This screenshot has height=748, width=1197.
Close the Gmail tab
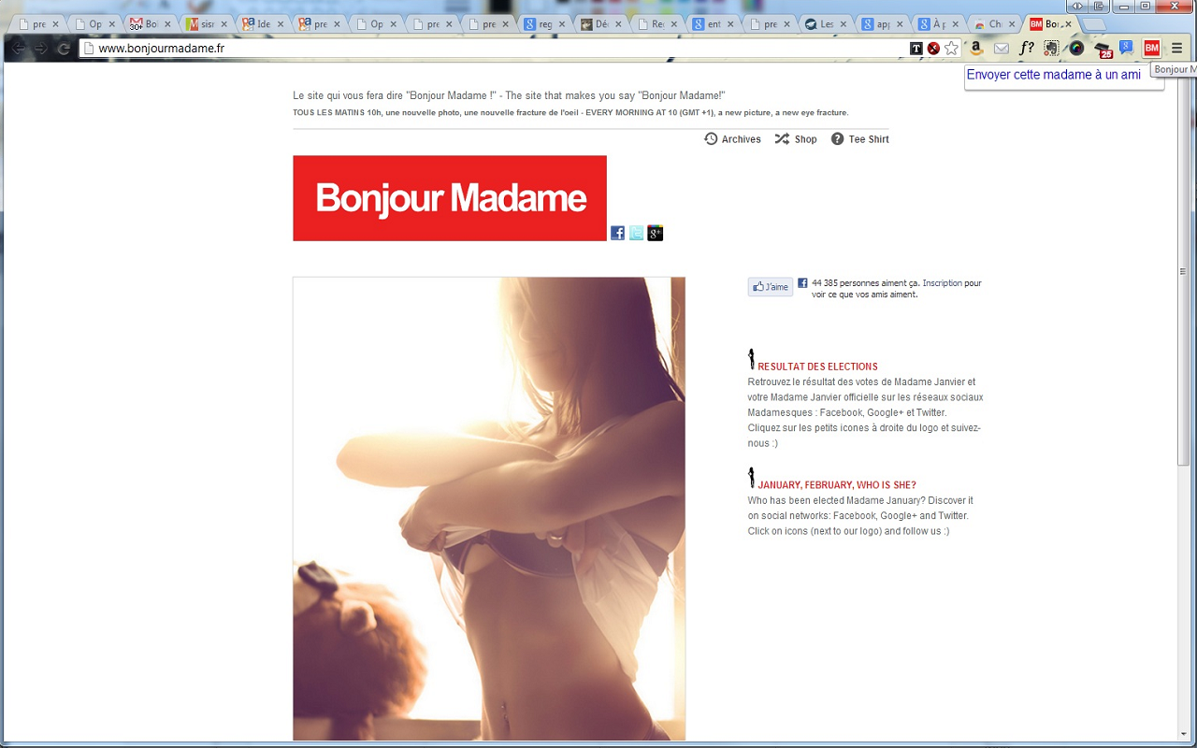click(166, 24)
